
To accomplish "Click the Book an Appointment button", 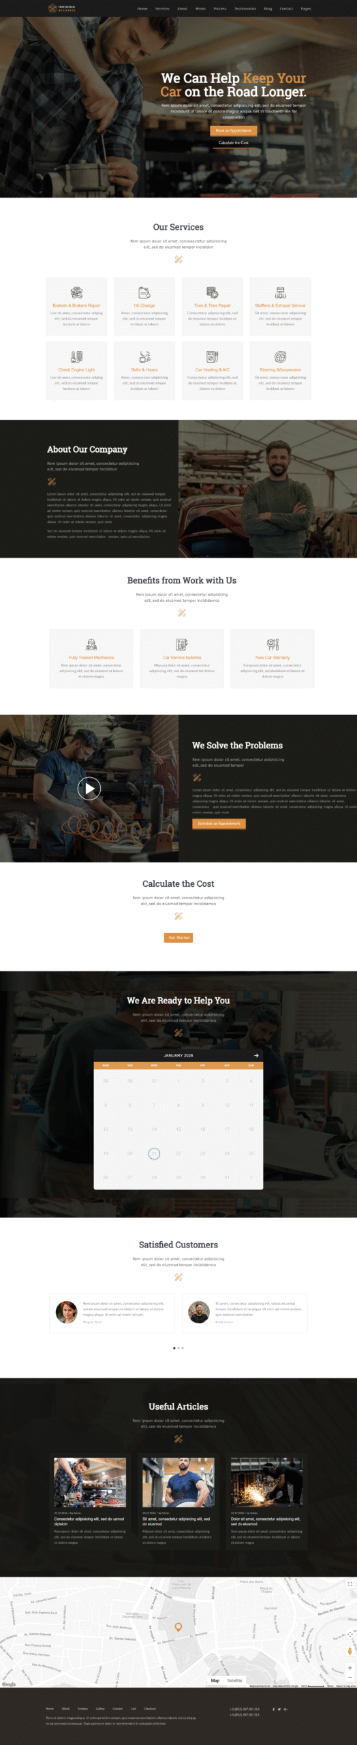I will click(x=234, y=130).
